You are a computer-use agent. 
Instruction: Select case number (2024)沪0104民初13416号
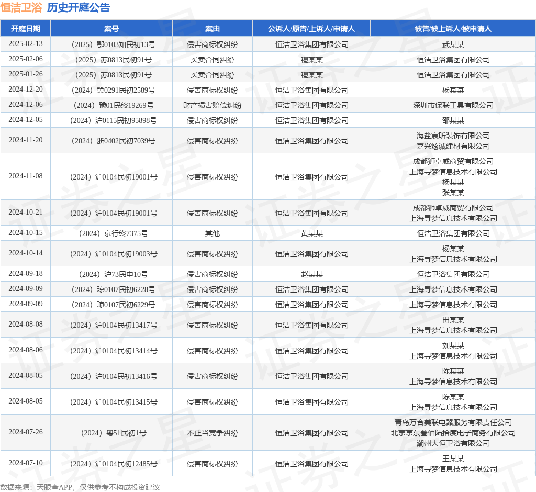pos(114,376)
